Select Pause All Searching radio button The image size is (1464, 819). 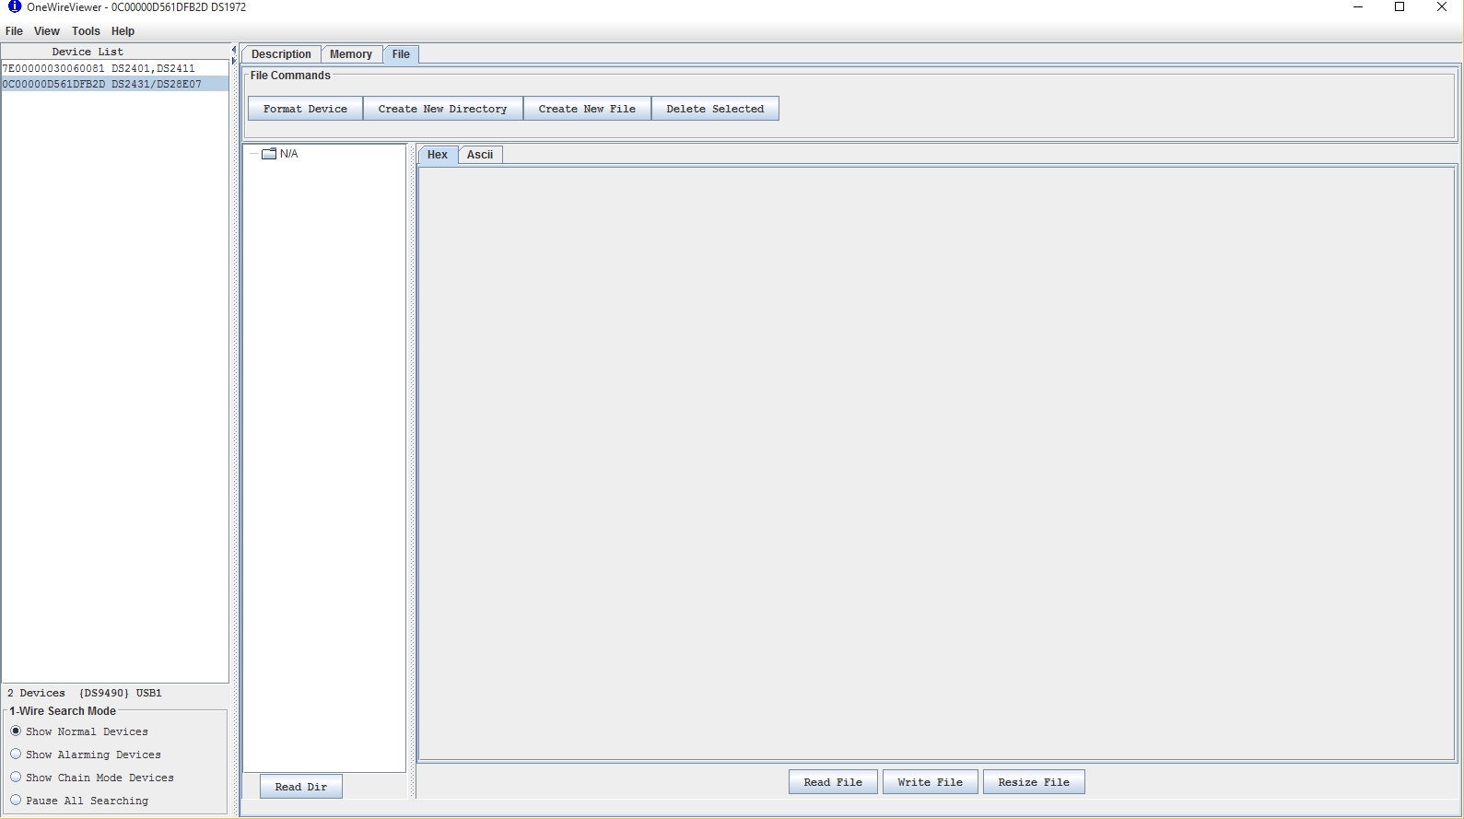(x=16, y=801)
